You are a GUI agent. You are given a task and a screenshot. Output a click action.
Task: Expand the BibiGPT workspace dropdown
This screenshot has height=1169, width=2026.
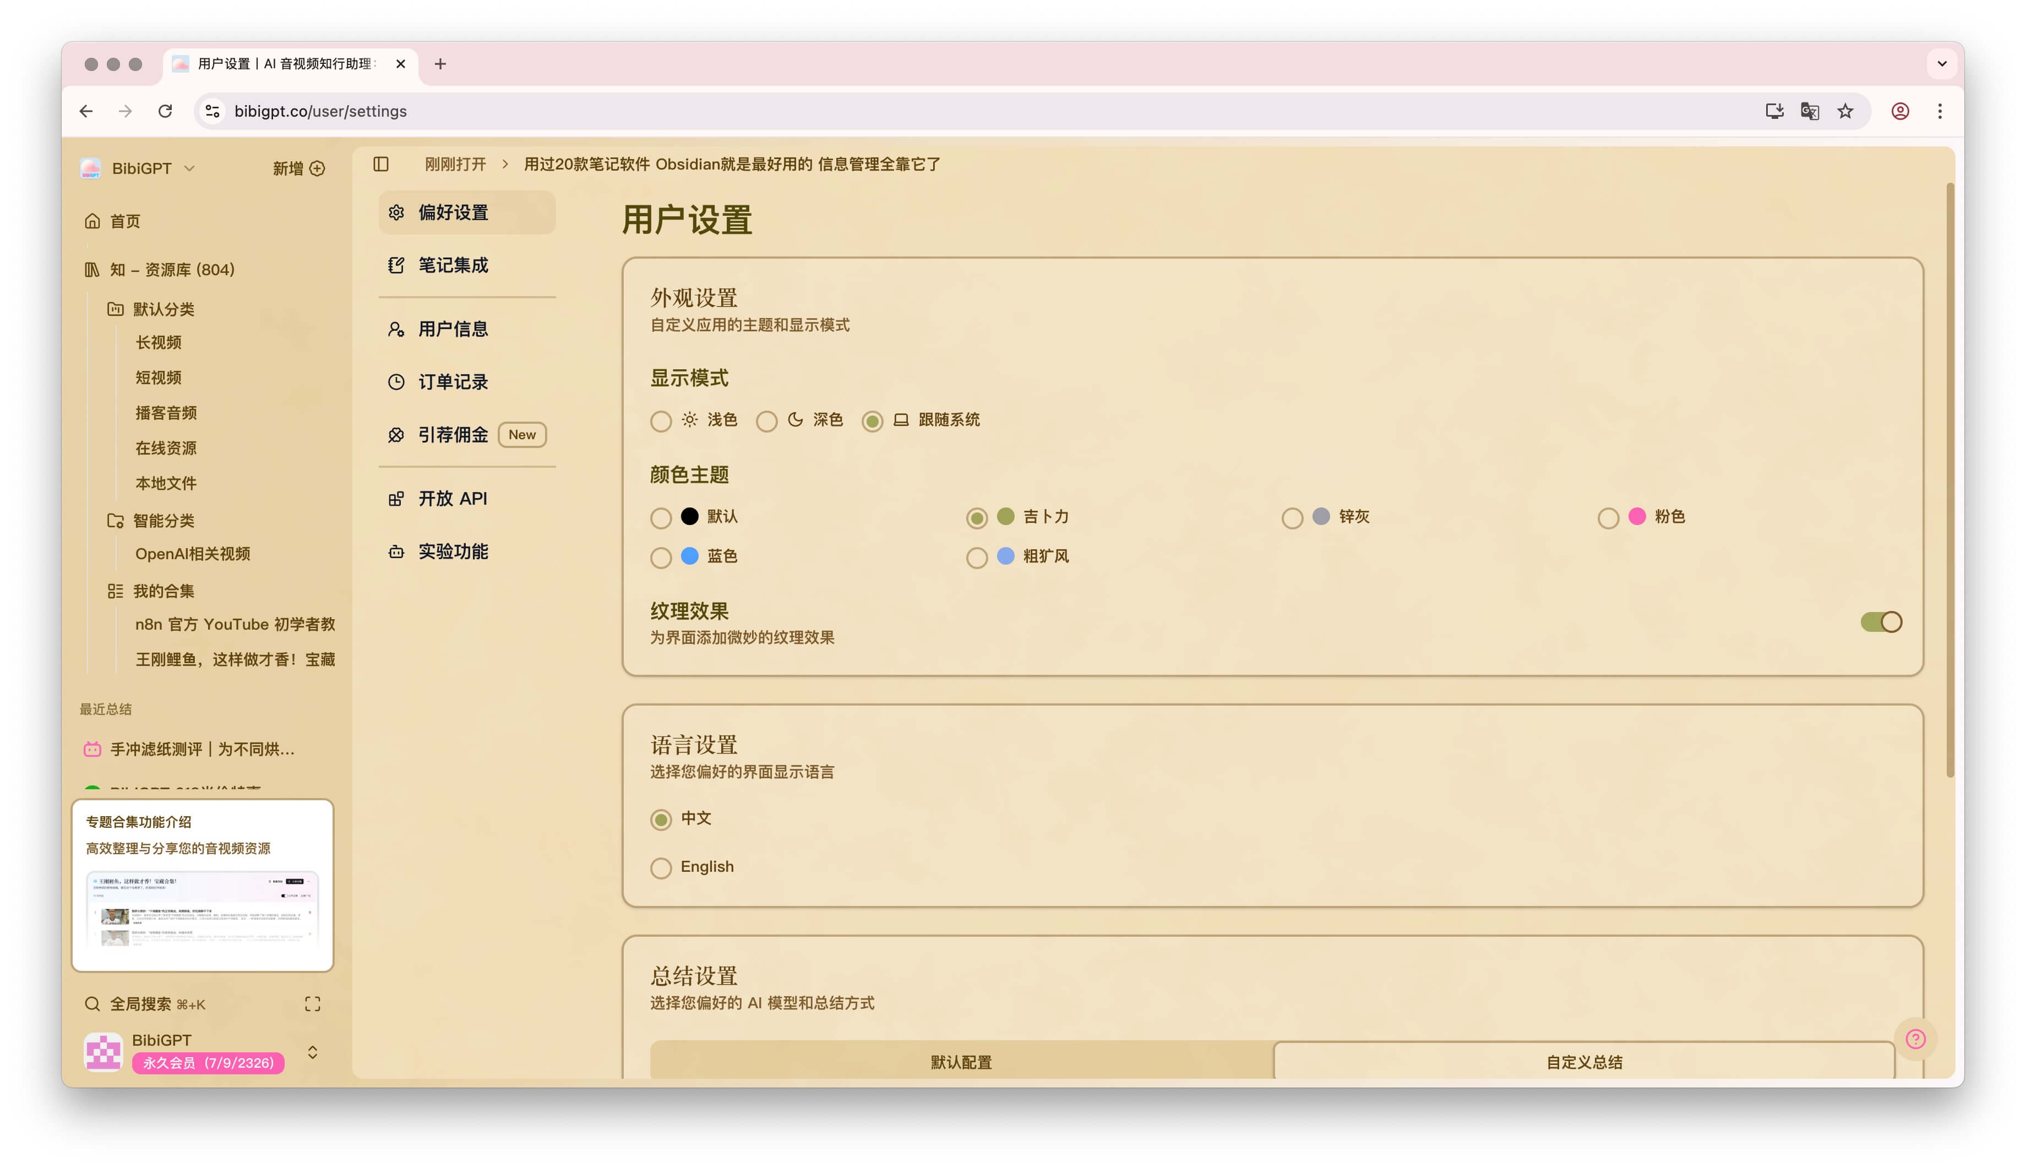(x=189, y=168)
